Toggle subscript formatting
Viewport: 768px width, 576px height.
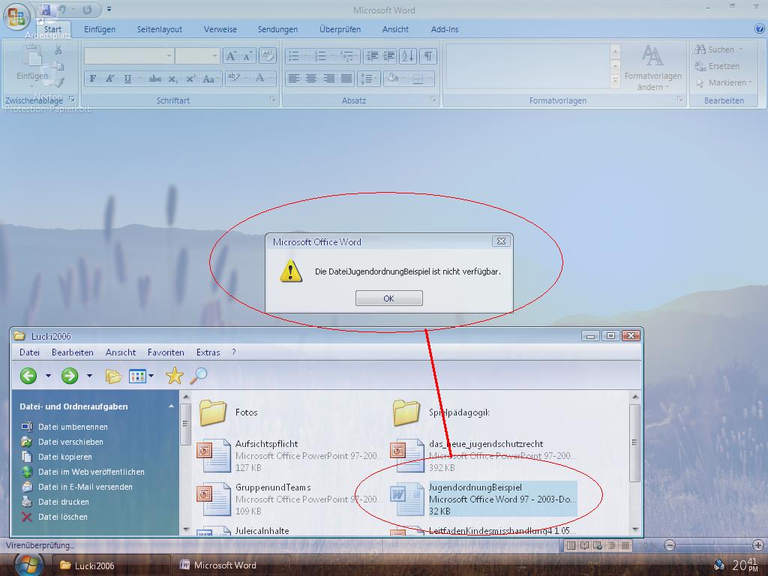(x=173, y=78)
